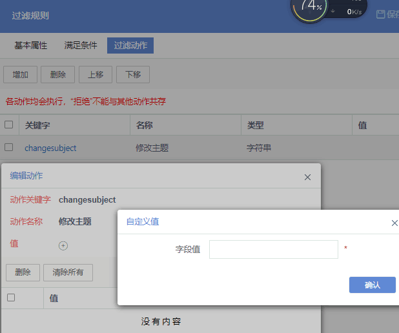Viewport: 399px width, 333px height.
Task: Confirm with the 确认 button
Action: tap(372, 285)
